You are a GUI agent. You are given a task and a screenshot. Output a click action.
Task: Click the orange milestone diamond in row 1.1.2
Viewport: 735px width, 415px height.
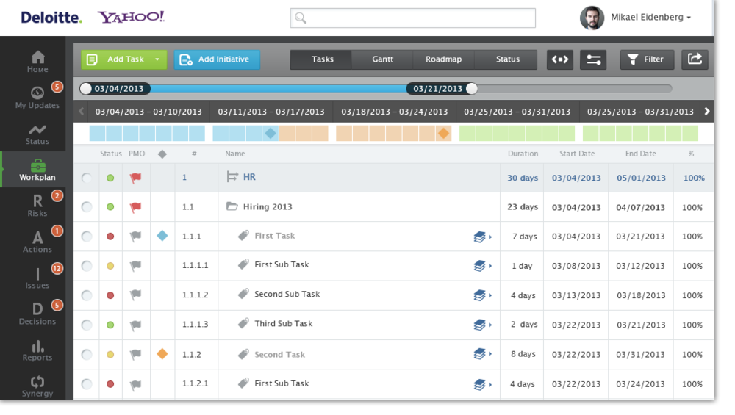coord(162,353)
